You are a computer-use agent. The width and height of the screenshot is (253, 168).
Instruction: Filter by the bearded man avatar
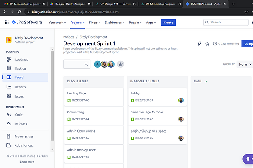pyautogui.click(x=104, y=64)
